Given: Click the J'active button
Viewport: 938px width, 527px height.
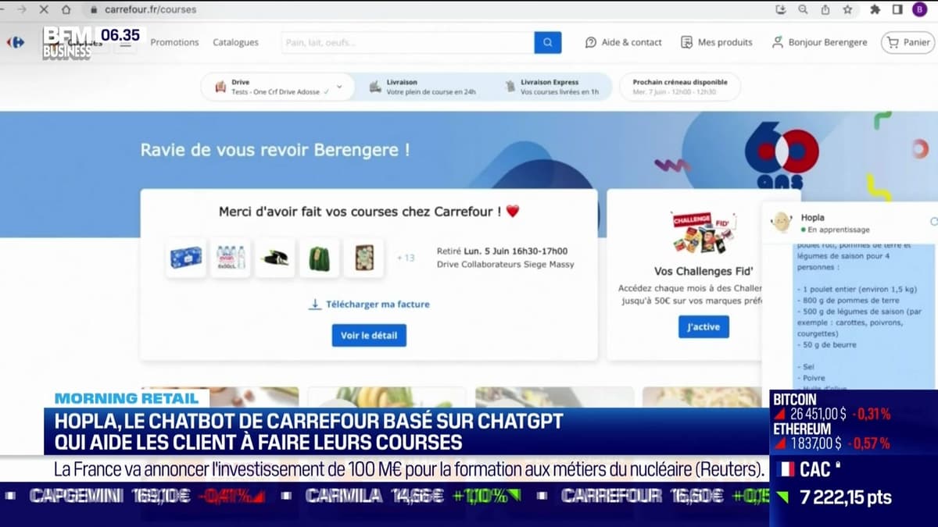Looking at the screenshot, I should (x=703, y=327).
